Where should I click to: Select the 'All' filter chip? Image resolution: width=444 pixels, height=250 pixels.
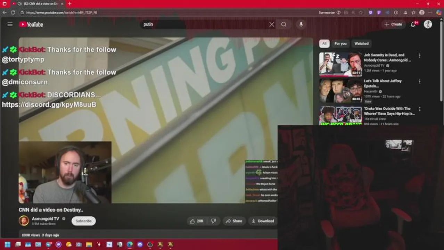[324, 43]
